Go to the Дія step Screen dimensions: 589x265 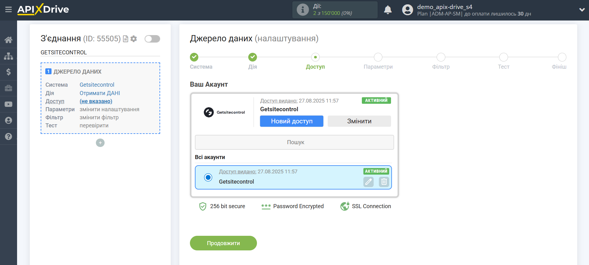pos(253,57)
